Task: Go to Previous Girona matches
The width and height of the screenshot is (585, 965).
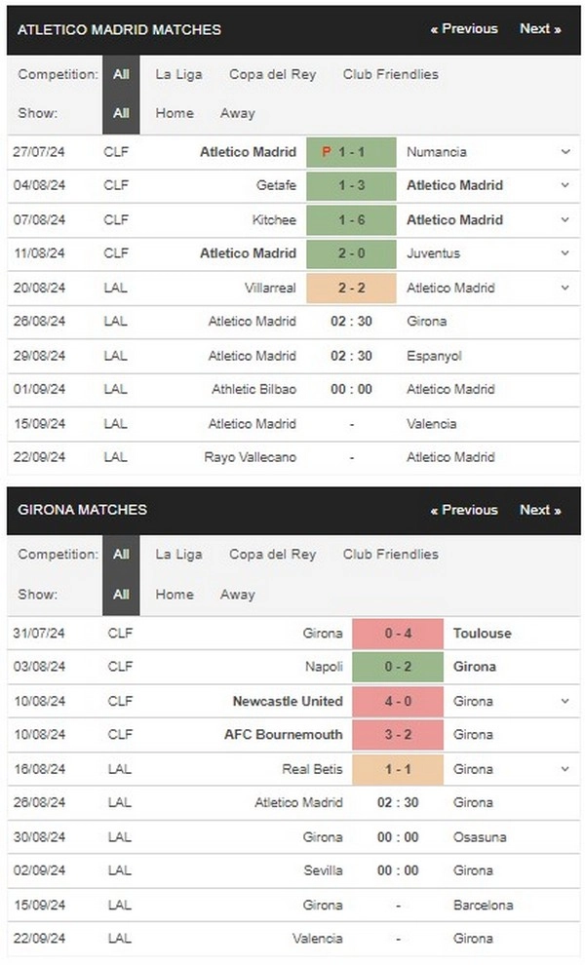Action: click(464, 510)
